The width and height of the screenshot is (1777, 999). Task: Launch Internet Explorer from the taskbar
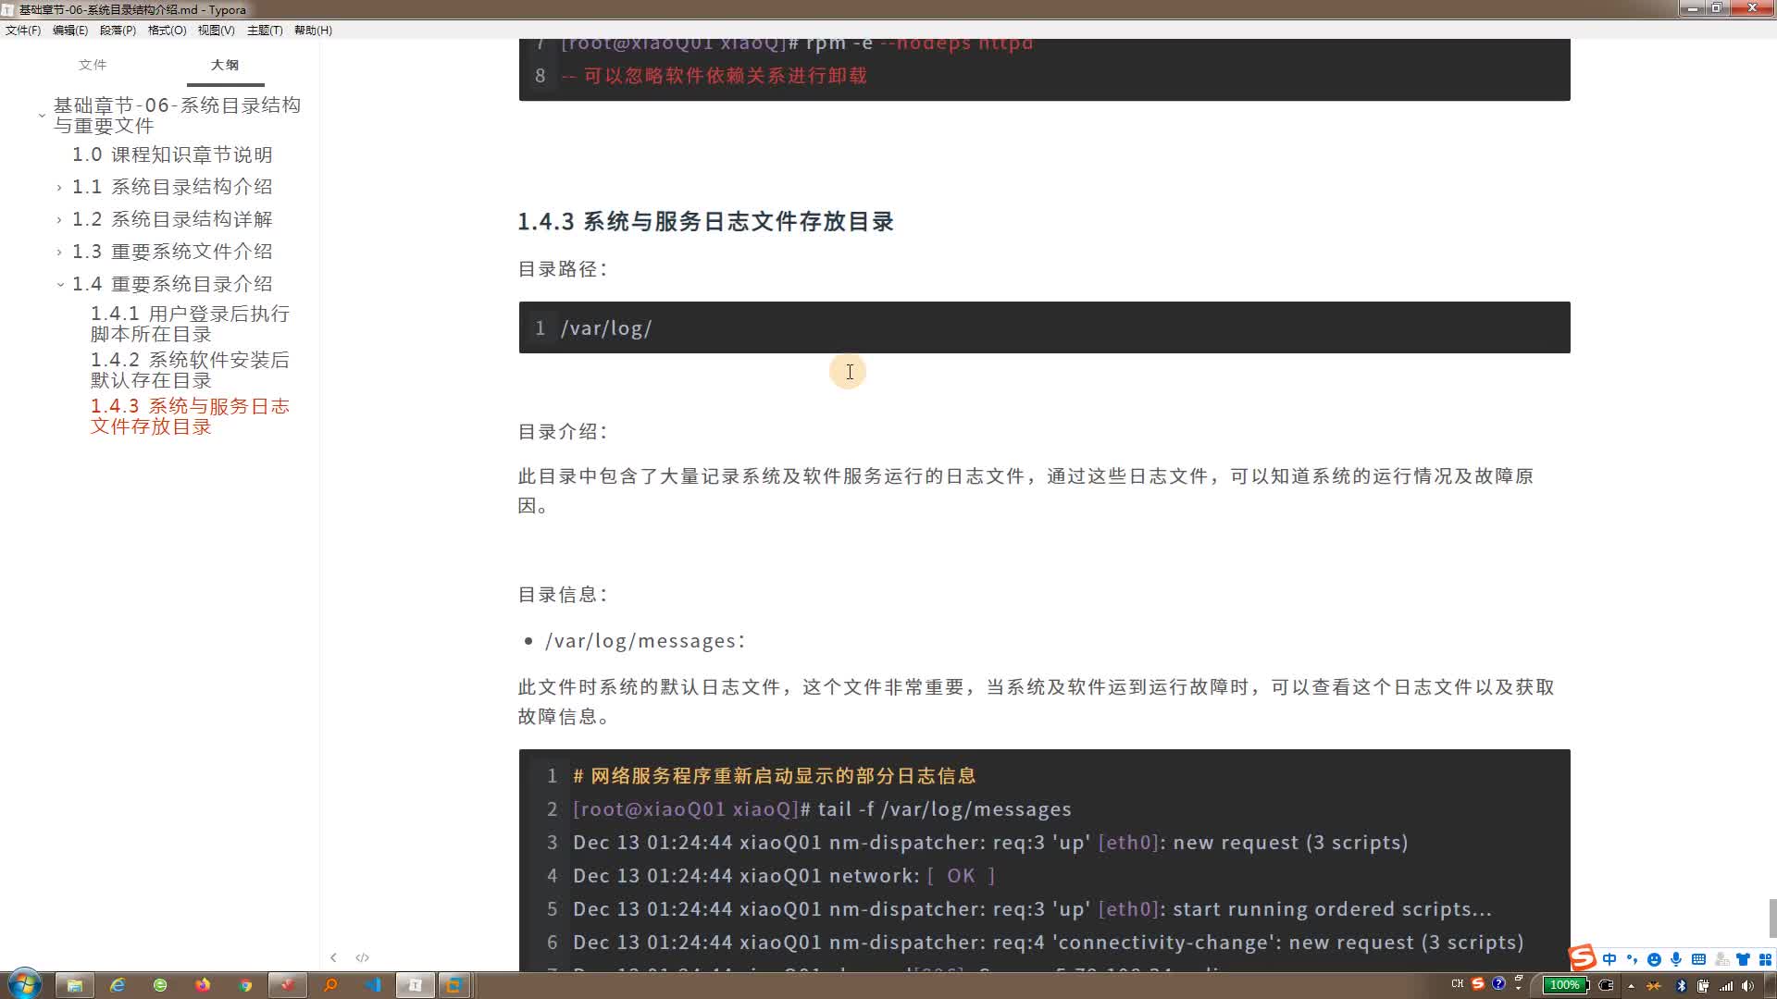coord(118,985)
